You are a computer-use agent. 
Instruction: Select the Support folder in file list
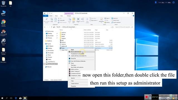pyautogui.click(x=63, y=38)
